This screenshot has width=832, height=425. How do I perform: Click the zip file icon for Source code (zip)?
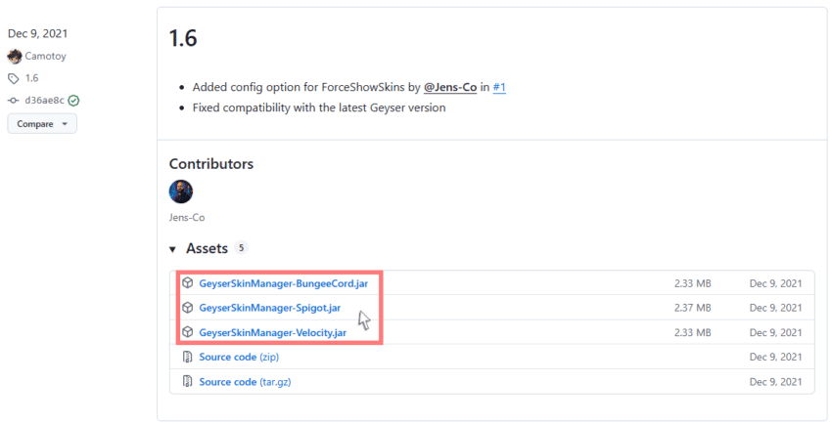pos(188,357)
